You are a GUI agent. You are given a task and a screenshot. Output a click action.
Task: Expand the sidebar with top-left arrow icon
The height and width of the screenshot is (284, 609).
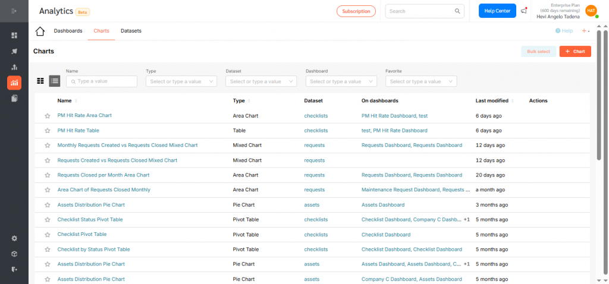(14, 11)
